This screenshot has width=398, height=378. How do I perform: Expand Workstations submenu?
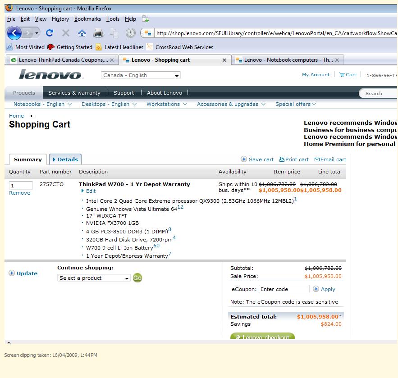click(x=166, y=104)
